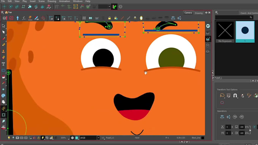Click the X offset value field
The image size is (258, 145).
pyautogui.click(x=228, y=127)
